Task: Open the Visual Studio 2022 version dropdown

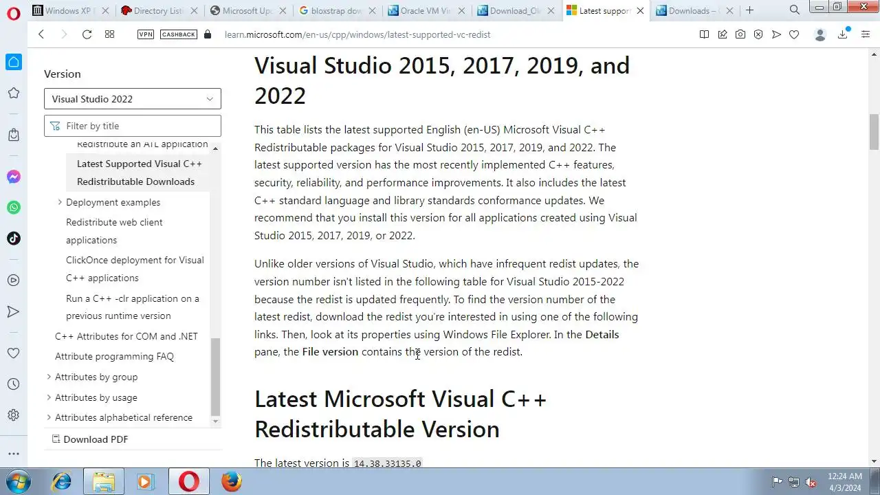Action: click(133, 98)
